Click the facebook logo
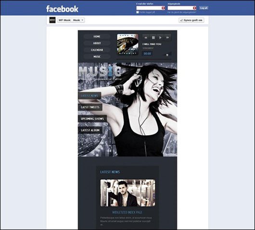 pos(62,9)
